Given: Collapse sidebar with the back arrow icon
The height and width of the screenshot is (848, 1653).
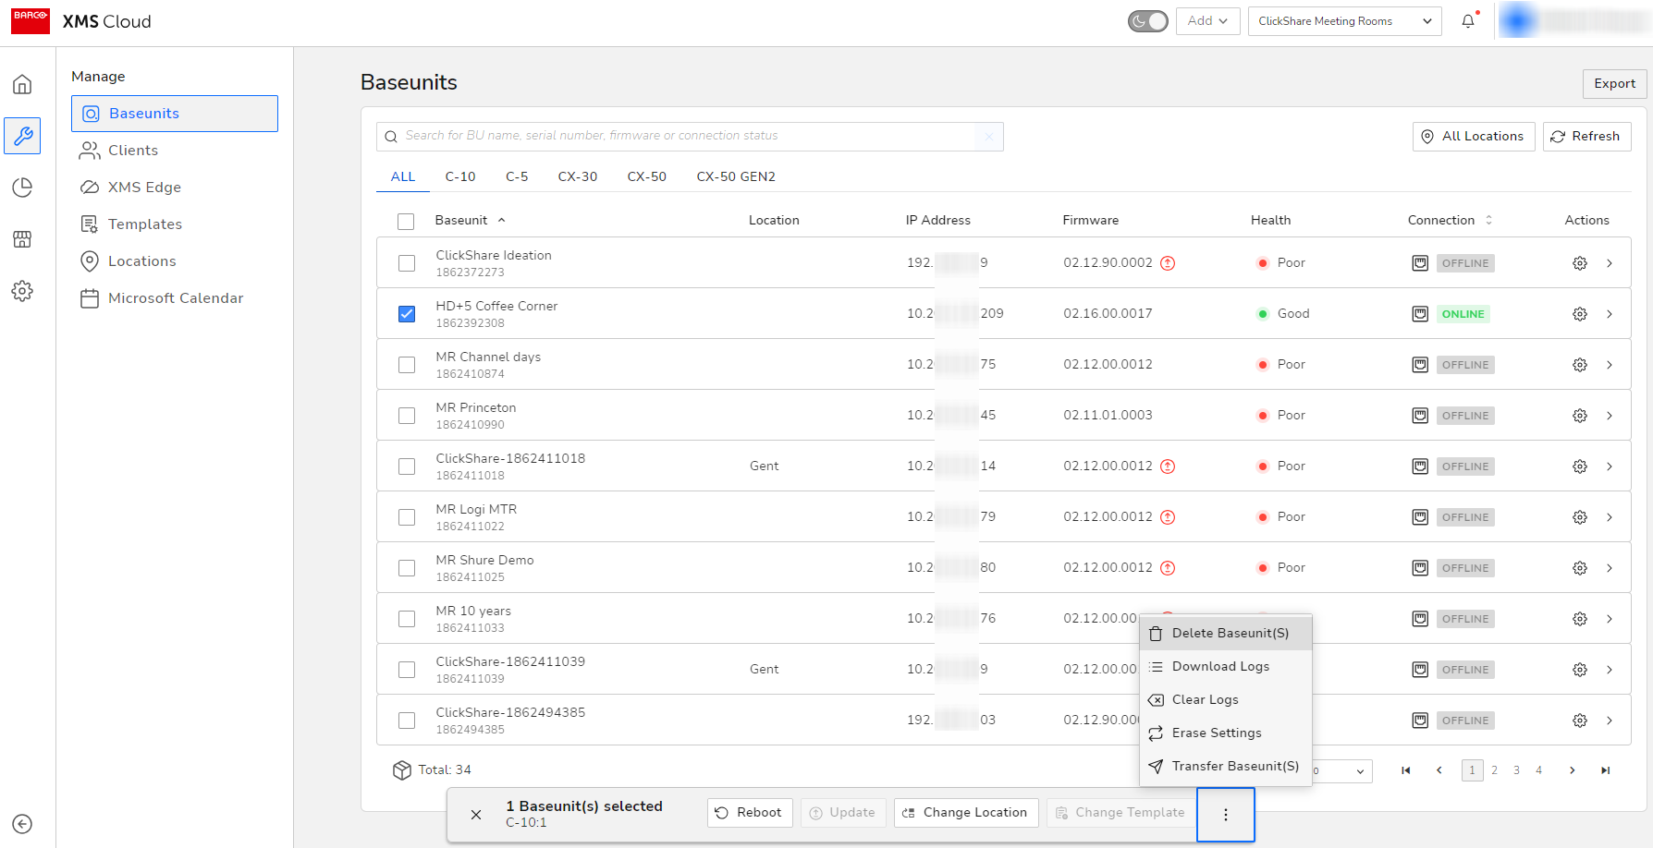Looking at the screenshot, I should (22, 824).
